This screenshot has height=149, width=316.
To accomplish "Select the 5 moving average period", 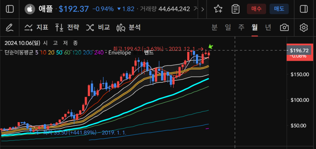I will (37, 53).
